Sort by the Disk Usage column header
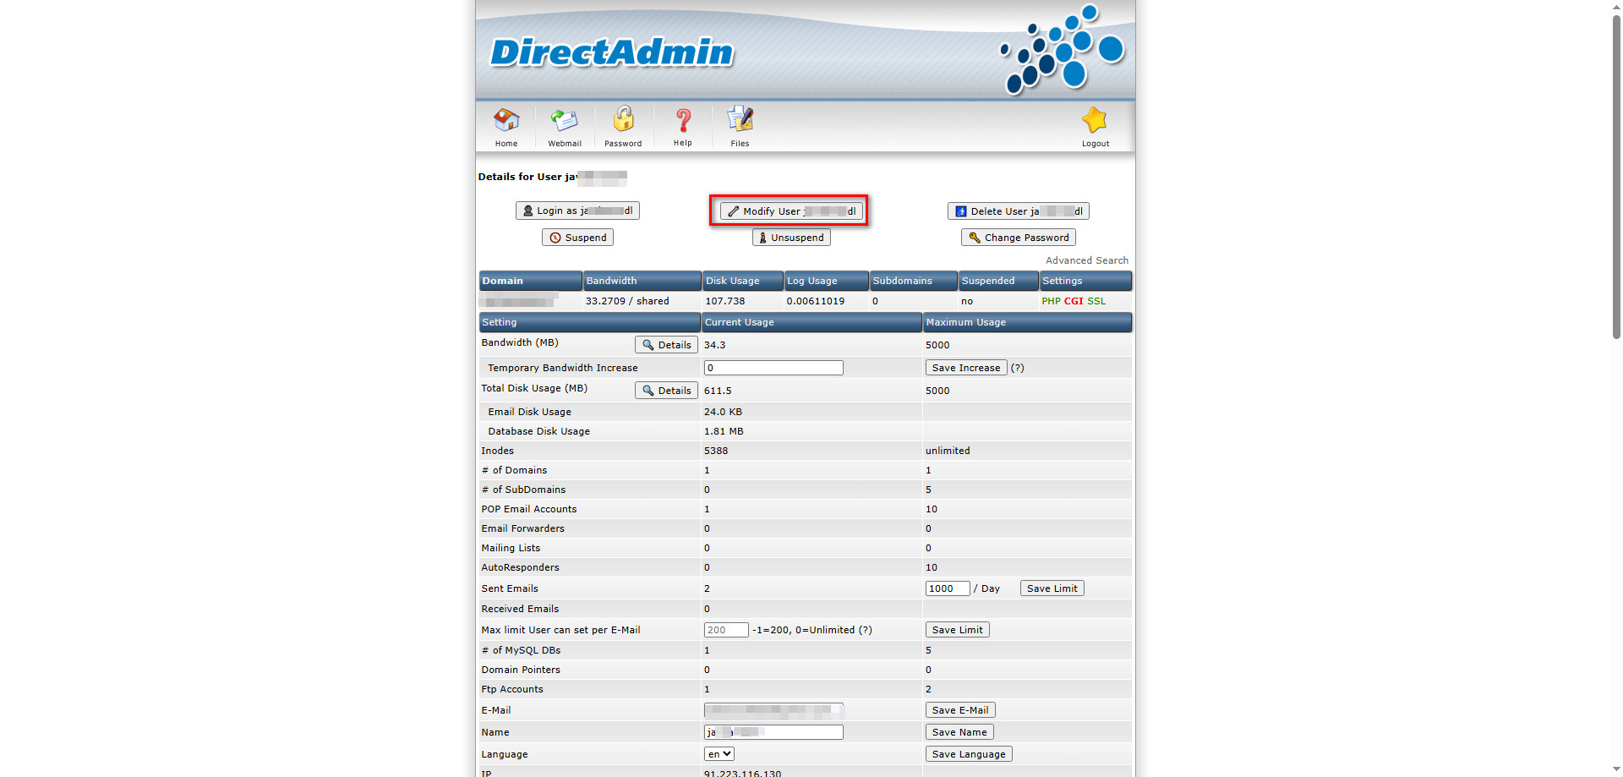1623x777 pixels. [732, 281]
